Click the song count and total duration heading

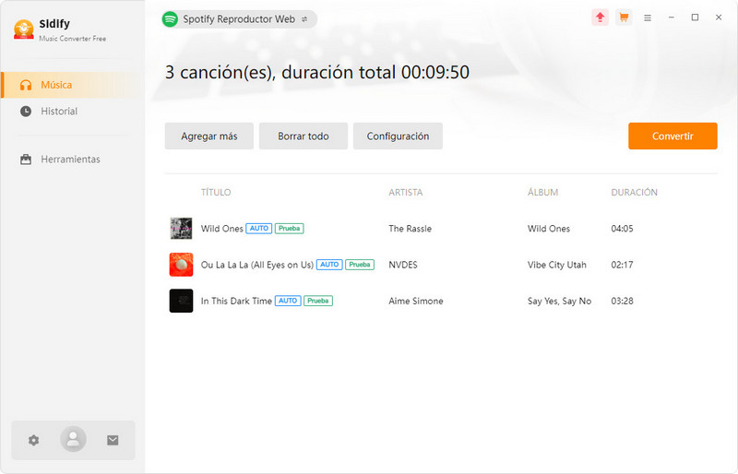pos(316,73)
